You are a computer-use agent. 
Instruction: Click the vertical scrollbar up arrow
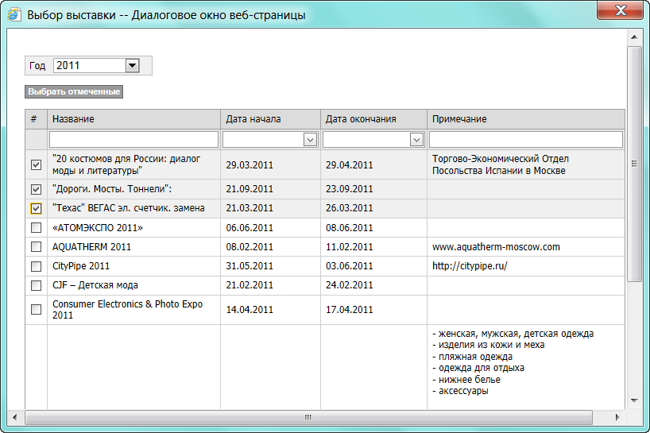point(634,37)
